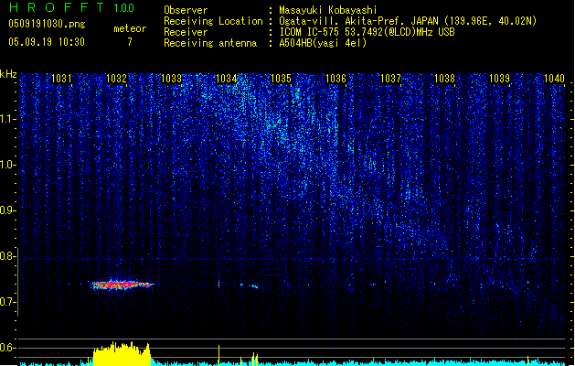This screenshot has width=575, height=366.
Task: Click the red-pink meteor echo streak
Action: (122, 285)
